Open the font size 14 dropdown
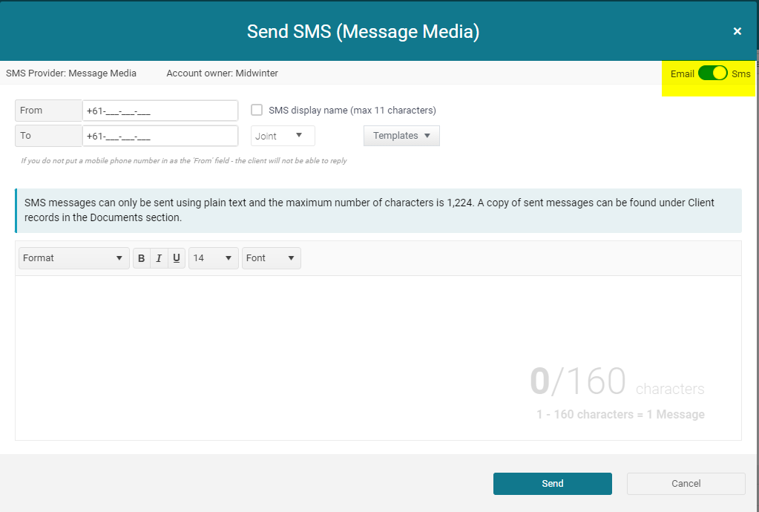The width and height of the screenshot is (759, 512). click(214, 258)
